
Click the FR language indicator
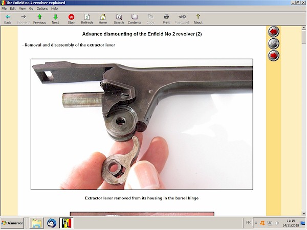(x=248, y=222)
